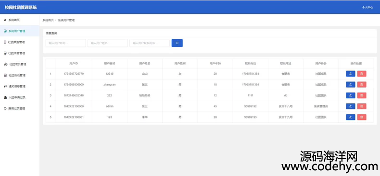Click the phone cell 90989192
380x176 pixels.
pos(250,106)
